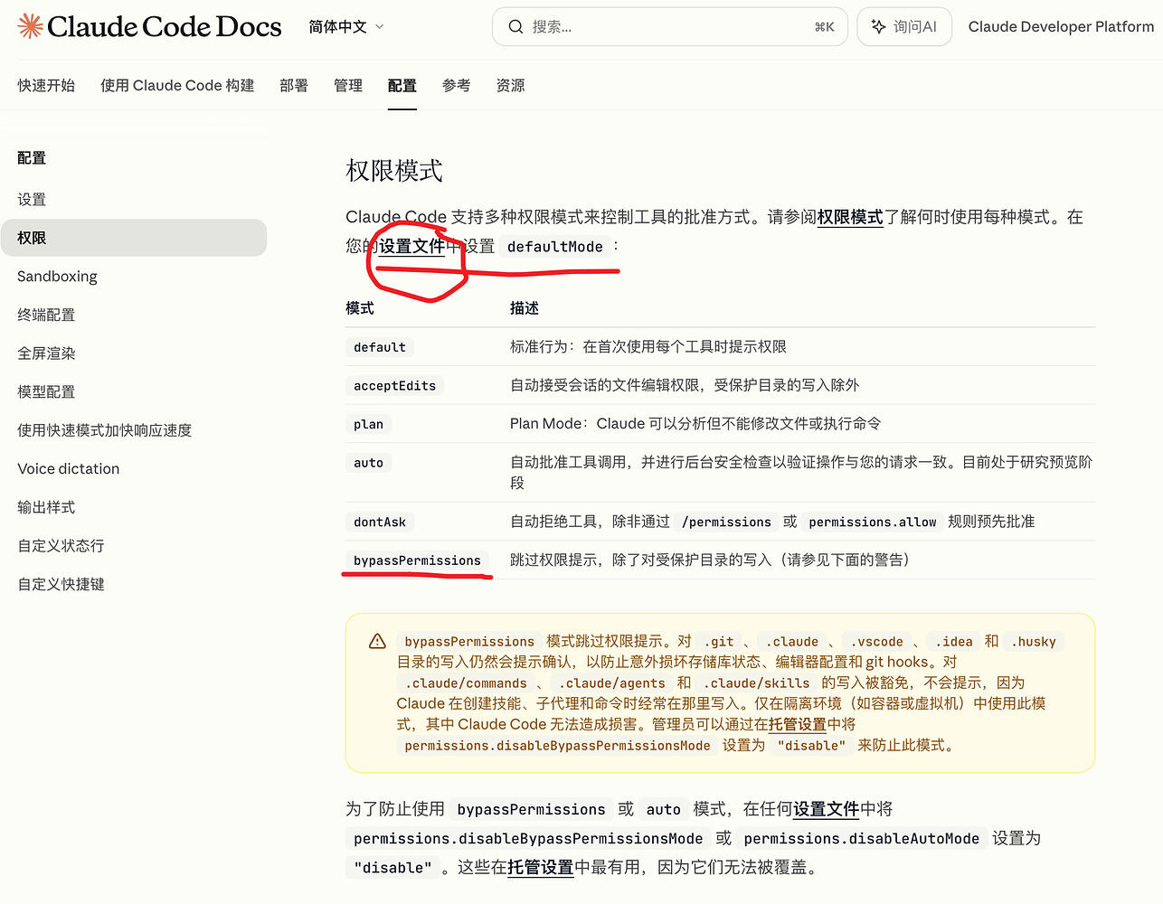Viewport: 1163px width, 904px height.
Task: Click the auto cell in the mode table
Action: pos(368,463)
